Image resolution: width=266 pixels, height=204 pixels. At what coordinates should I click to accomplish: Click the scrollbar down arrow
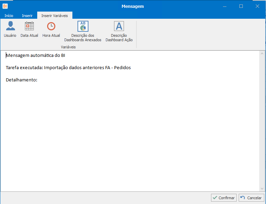pos(262,188)
